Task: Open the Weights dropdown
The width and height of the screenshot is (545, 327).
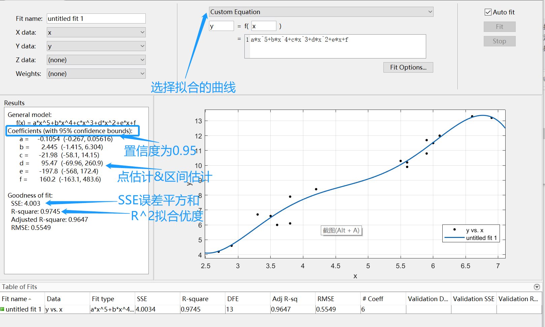Action: tap(96, 74)
